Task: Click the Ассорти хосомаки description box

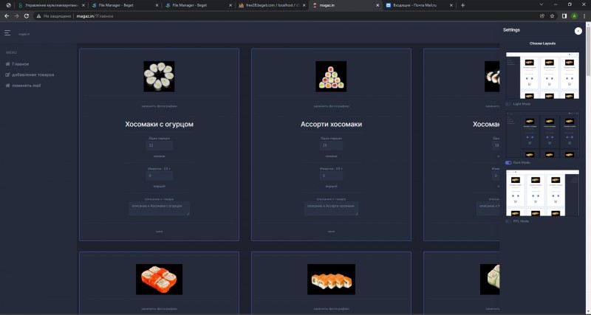Action: coord(331,209)
